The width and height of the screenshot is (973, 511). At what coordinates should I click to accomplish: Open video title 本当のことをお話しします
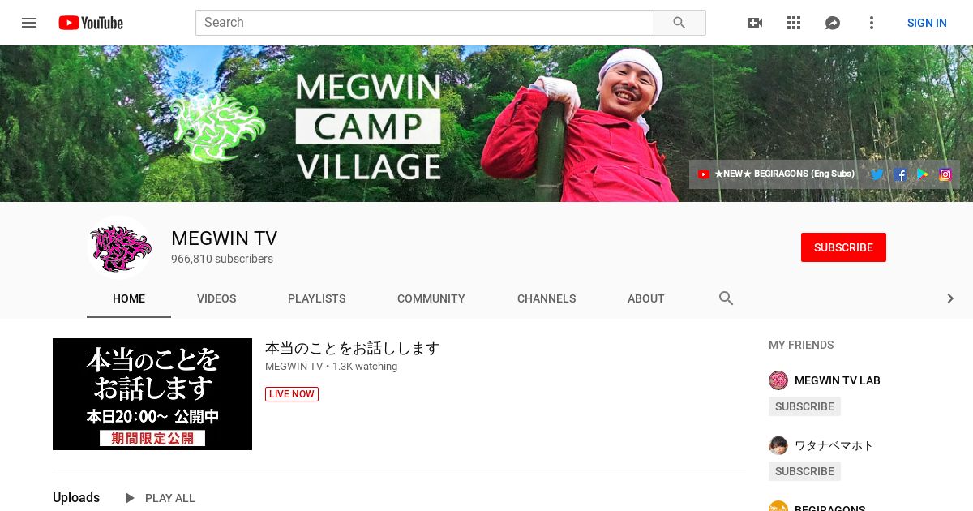tap(353, 348)
